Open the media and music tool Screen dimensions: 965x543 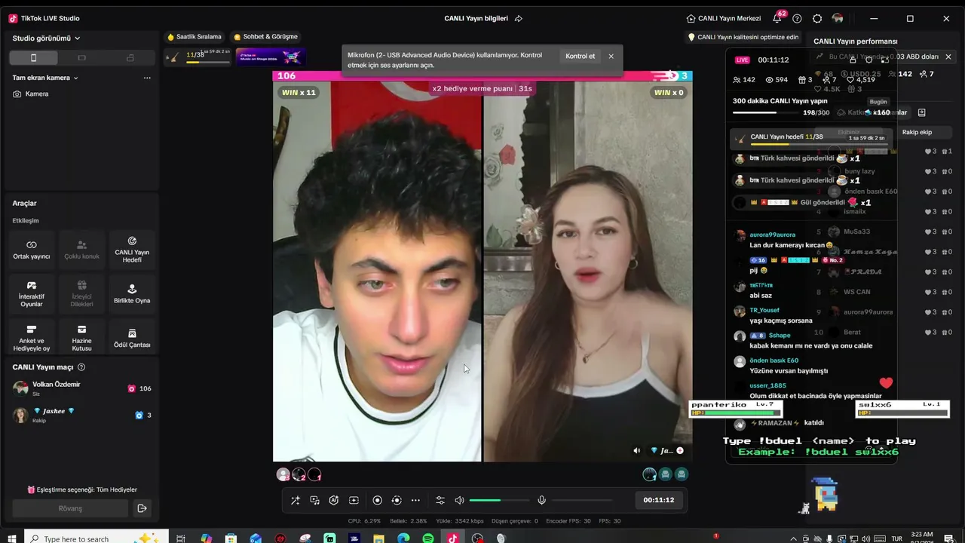click(x=314, y=500)
